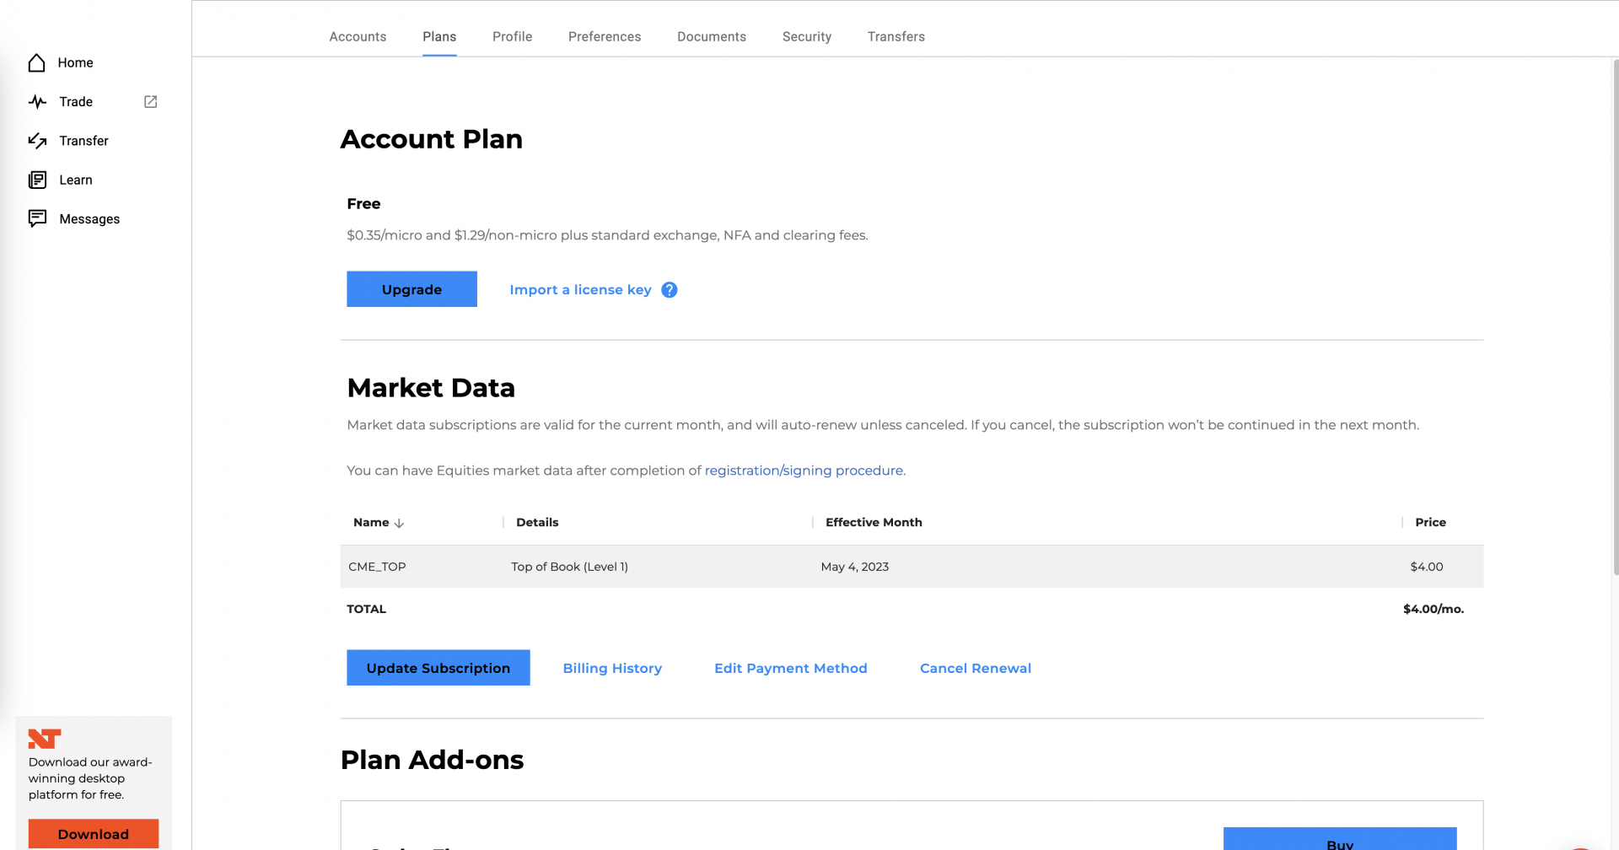1619x850 pixels.
Task: Click the license key help question icon
Action: coord(670,290)
